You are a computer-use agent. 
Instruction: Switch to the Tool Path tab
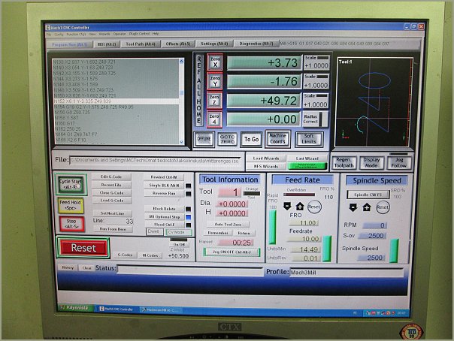[141, 44]
